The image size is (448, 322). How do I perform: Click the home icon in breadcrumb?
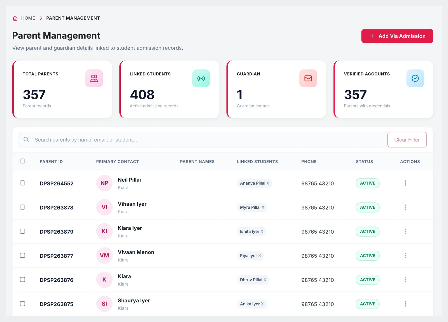point(15,18)
